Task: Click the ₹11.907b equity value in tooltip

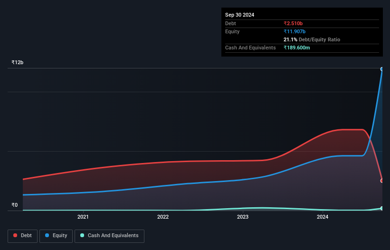Action: tap(295, 31)
